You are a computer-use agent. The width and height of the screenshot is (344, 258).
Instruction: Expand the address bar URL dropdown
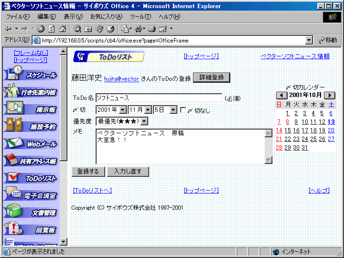point(309,40)
